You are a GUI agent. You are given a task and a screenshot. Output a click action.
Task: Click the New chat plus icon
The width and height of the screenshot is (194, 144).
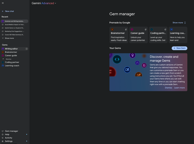pyautogui.click(x=2, y=11)
